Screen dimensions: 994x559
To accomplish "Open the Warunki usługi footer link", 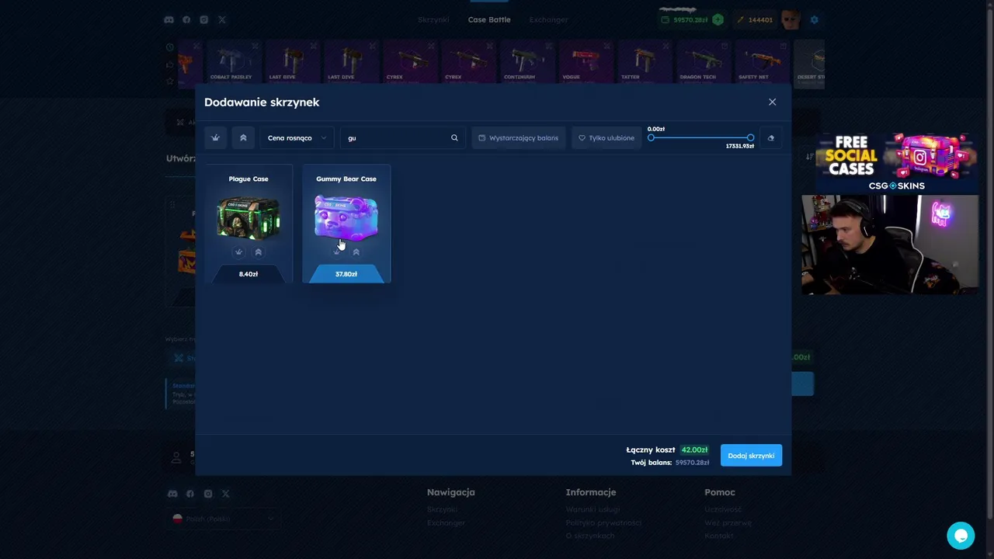I will click(x=593, y=509).
